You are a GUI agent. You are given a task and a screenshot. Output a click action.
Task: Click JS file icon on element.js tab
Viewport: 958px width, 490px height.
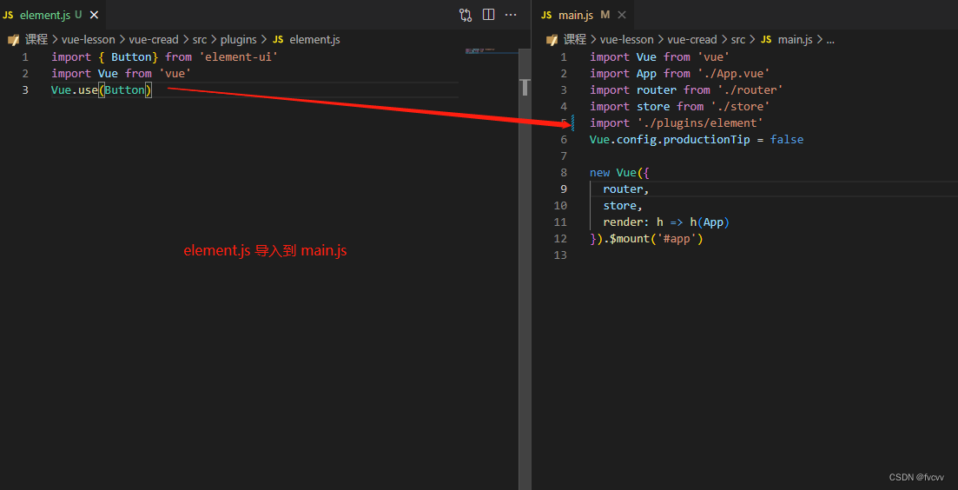[9, 16]
